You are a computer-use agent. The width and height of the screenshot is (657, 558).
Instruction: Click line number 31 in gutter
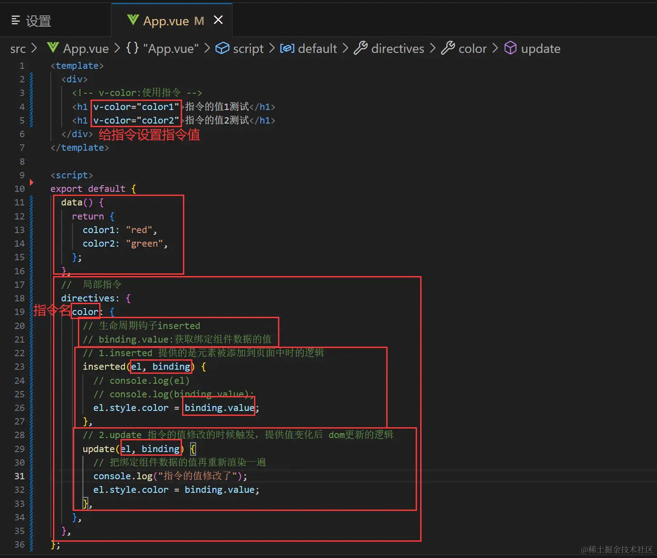[19, 476]
